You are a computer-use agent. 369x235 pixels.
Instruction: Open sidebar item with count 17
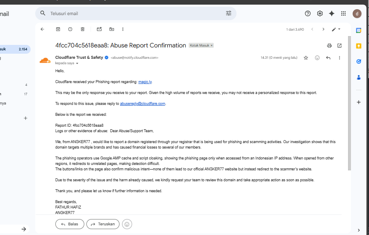tap(14, 94)
